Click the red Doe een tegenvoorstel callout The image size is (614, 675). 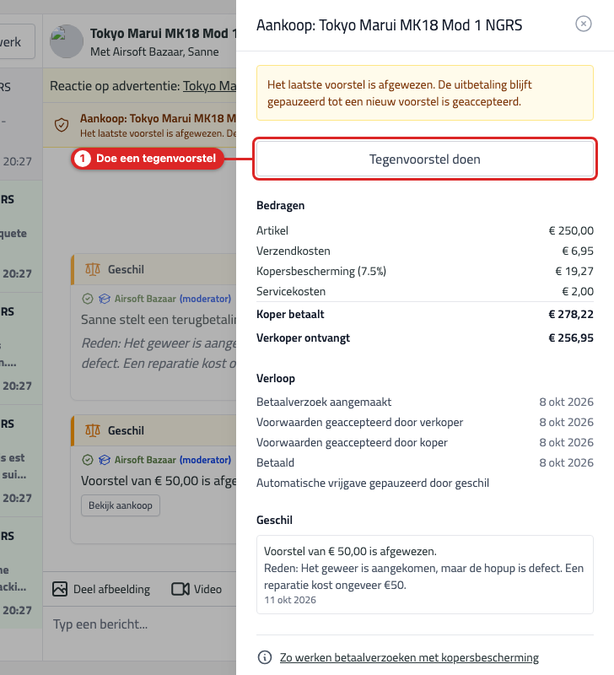[x=148, y=159]
